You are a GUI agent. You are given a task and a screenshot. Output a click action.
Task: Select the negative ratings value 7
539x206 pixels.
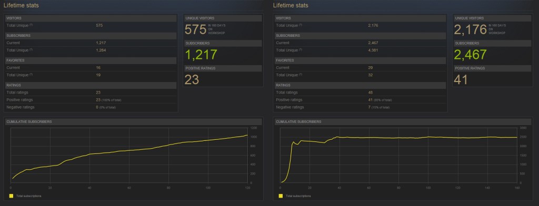[x=369, y=107]
